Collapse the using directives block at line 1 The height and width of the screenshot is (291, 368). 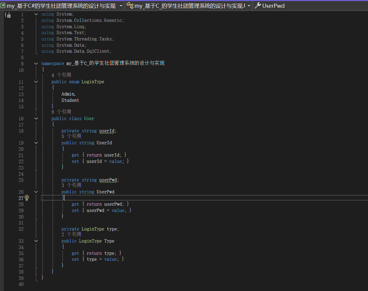pyautogui.click(x=36, y=14)
